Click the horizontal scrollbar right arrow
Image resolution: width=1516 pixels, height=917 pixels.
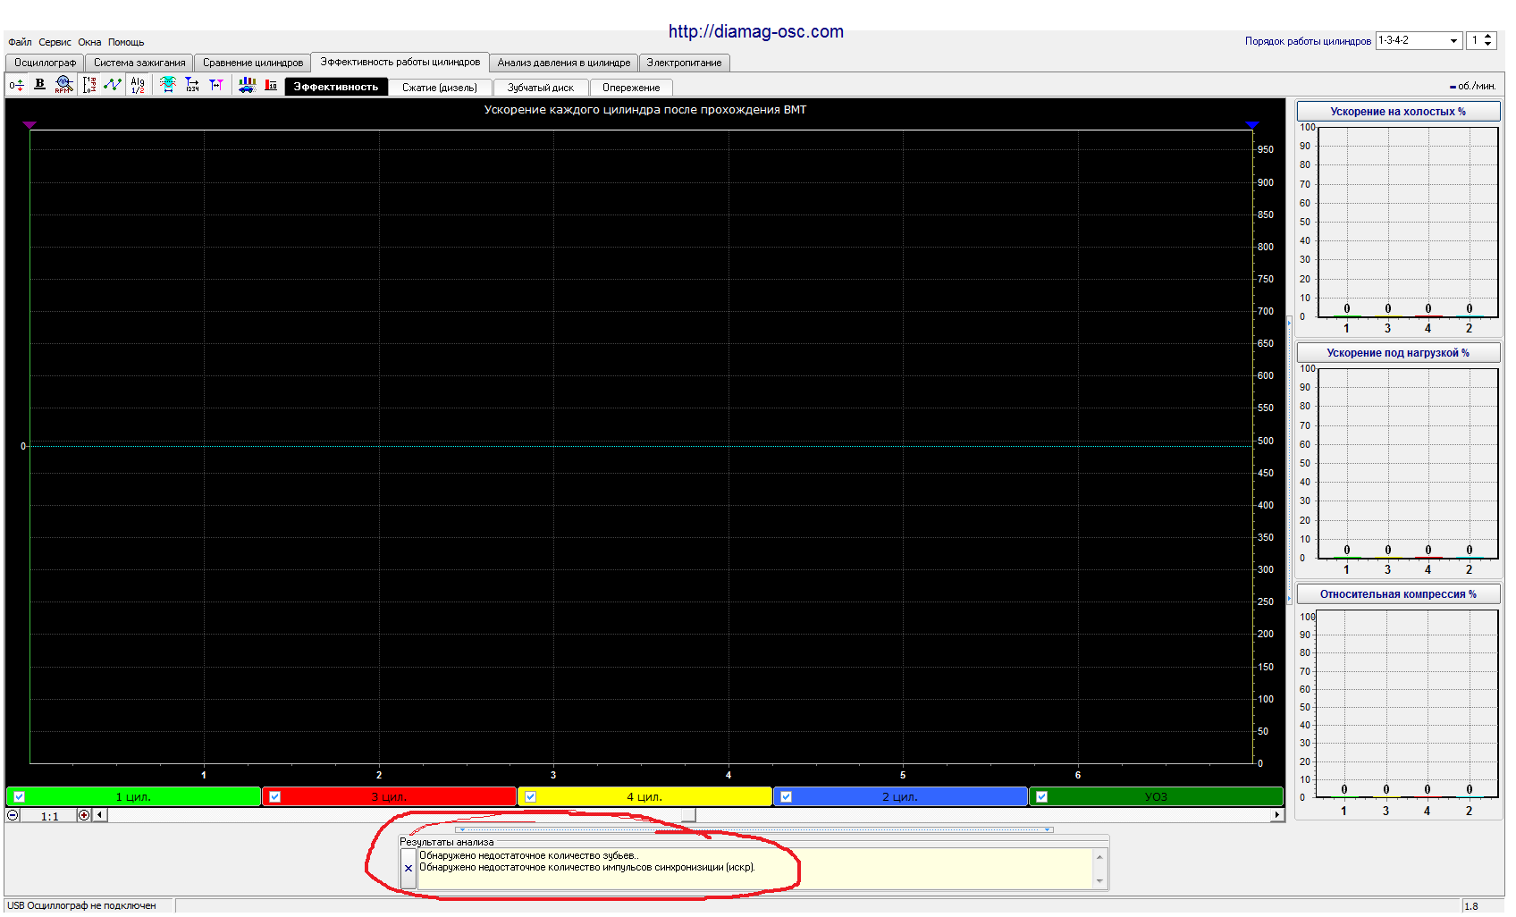(1276, 815)
